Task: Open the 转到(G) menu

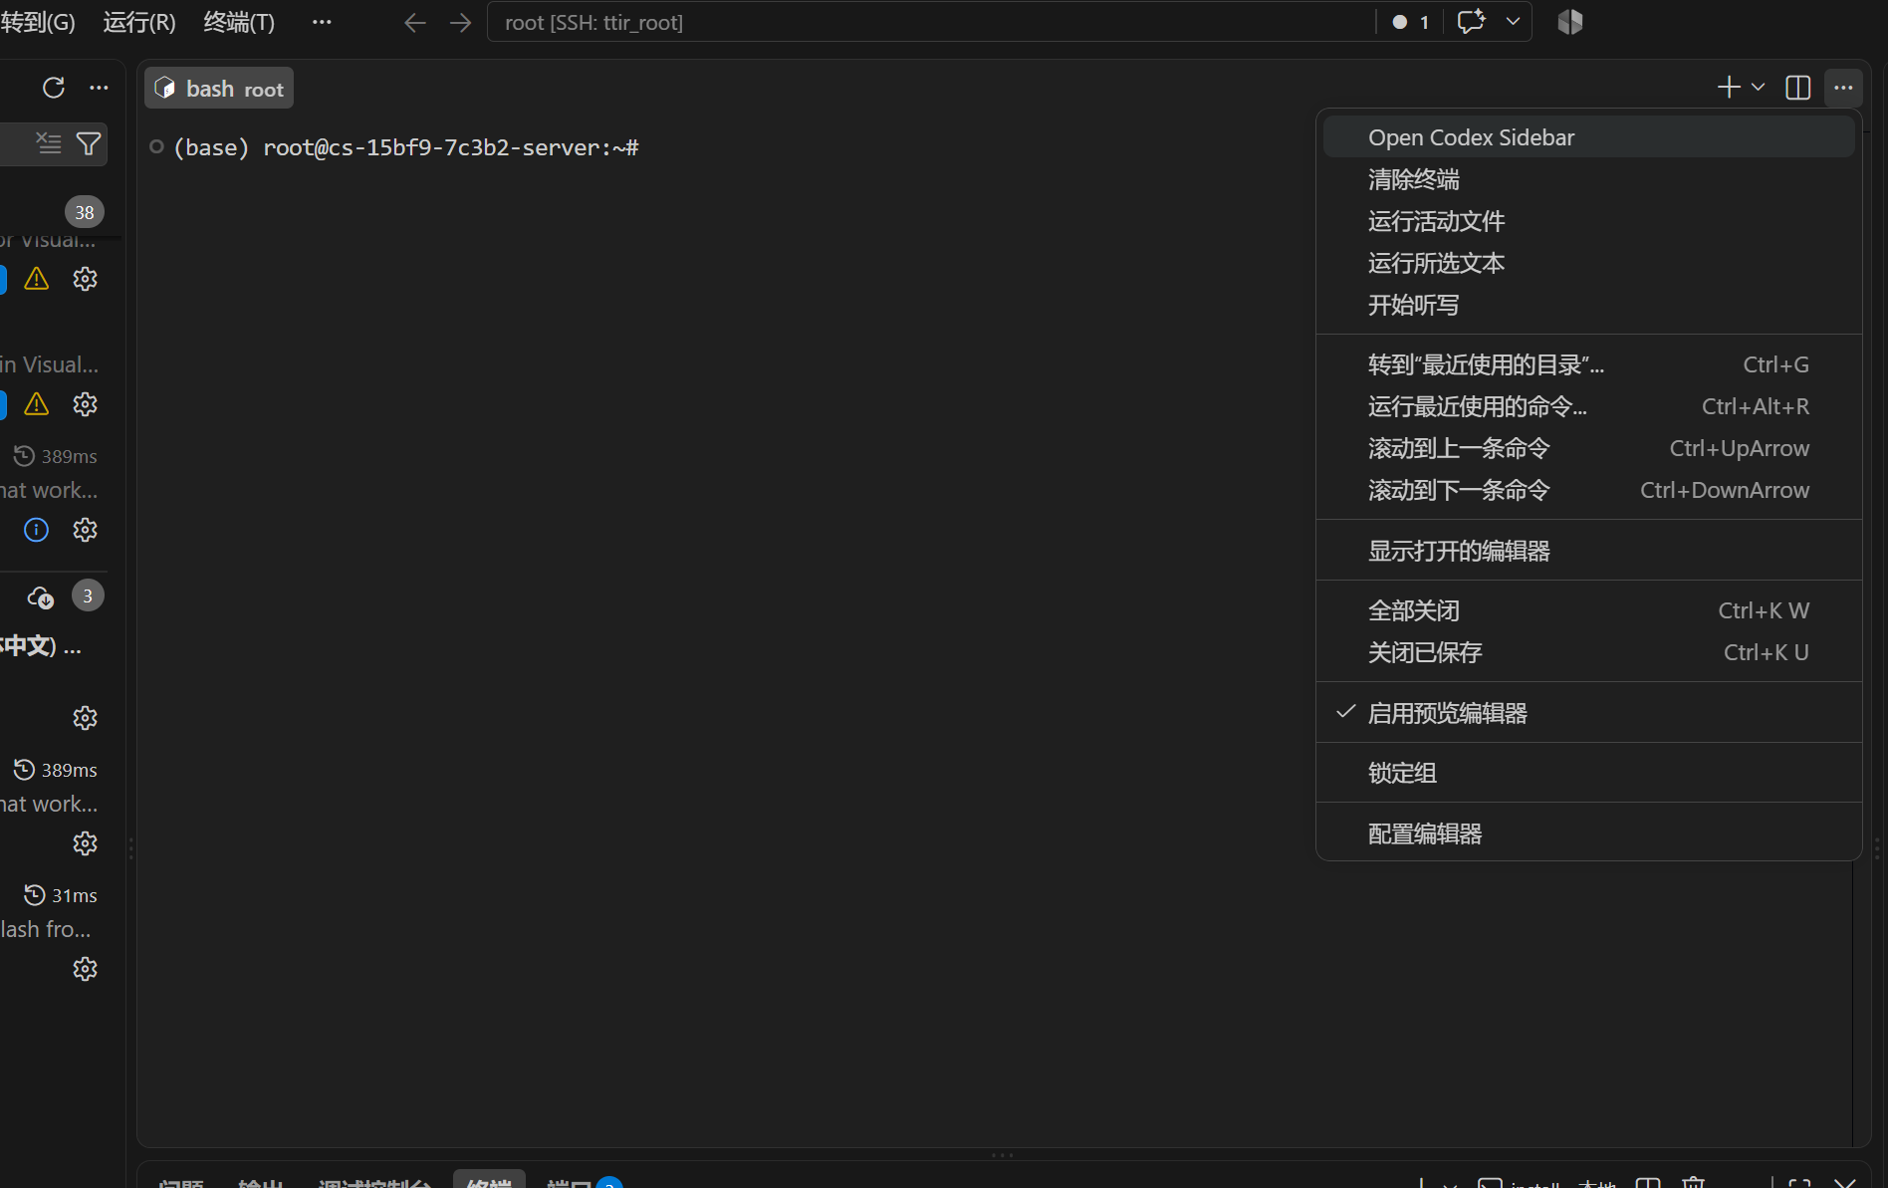Action: click(38, 22)
